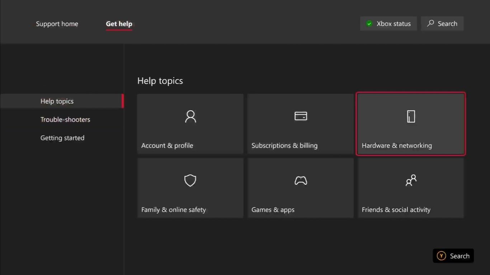This screenshot has height=275, width=490.
Task: Select the controller icon for Games & apps
Action: pos(301,181)
